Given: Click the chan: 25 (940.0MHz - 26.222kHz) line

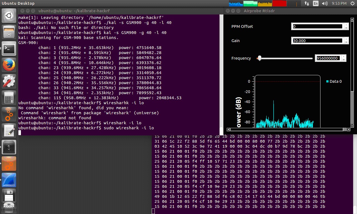Looking at the screenshot, I should pyautogui.click(x=100, y=78).
